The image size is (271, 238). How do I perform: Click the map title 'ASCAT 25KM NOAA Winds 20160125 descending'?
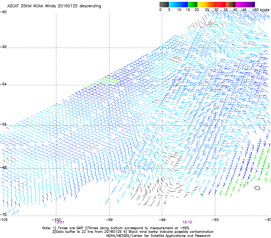point(54,6)
